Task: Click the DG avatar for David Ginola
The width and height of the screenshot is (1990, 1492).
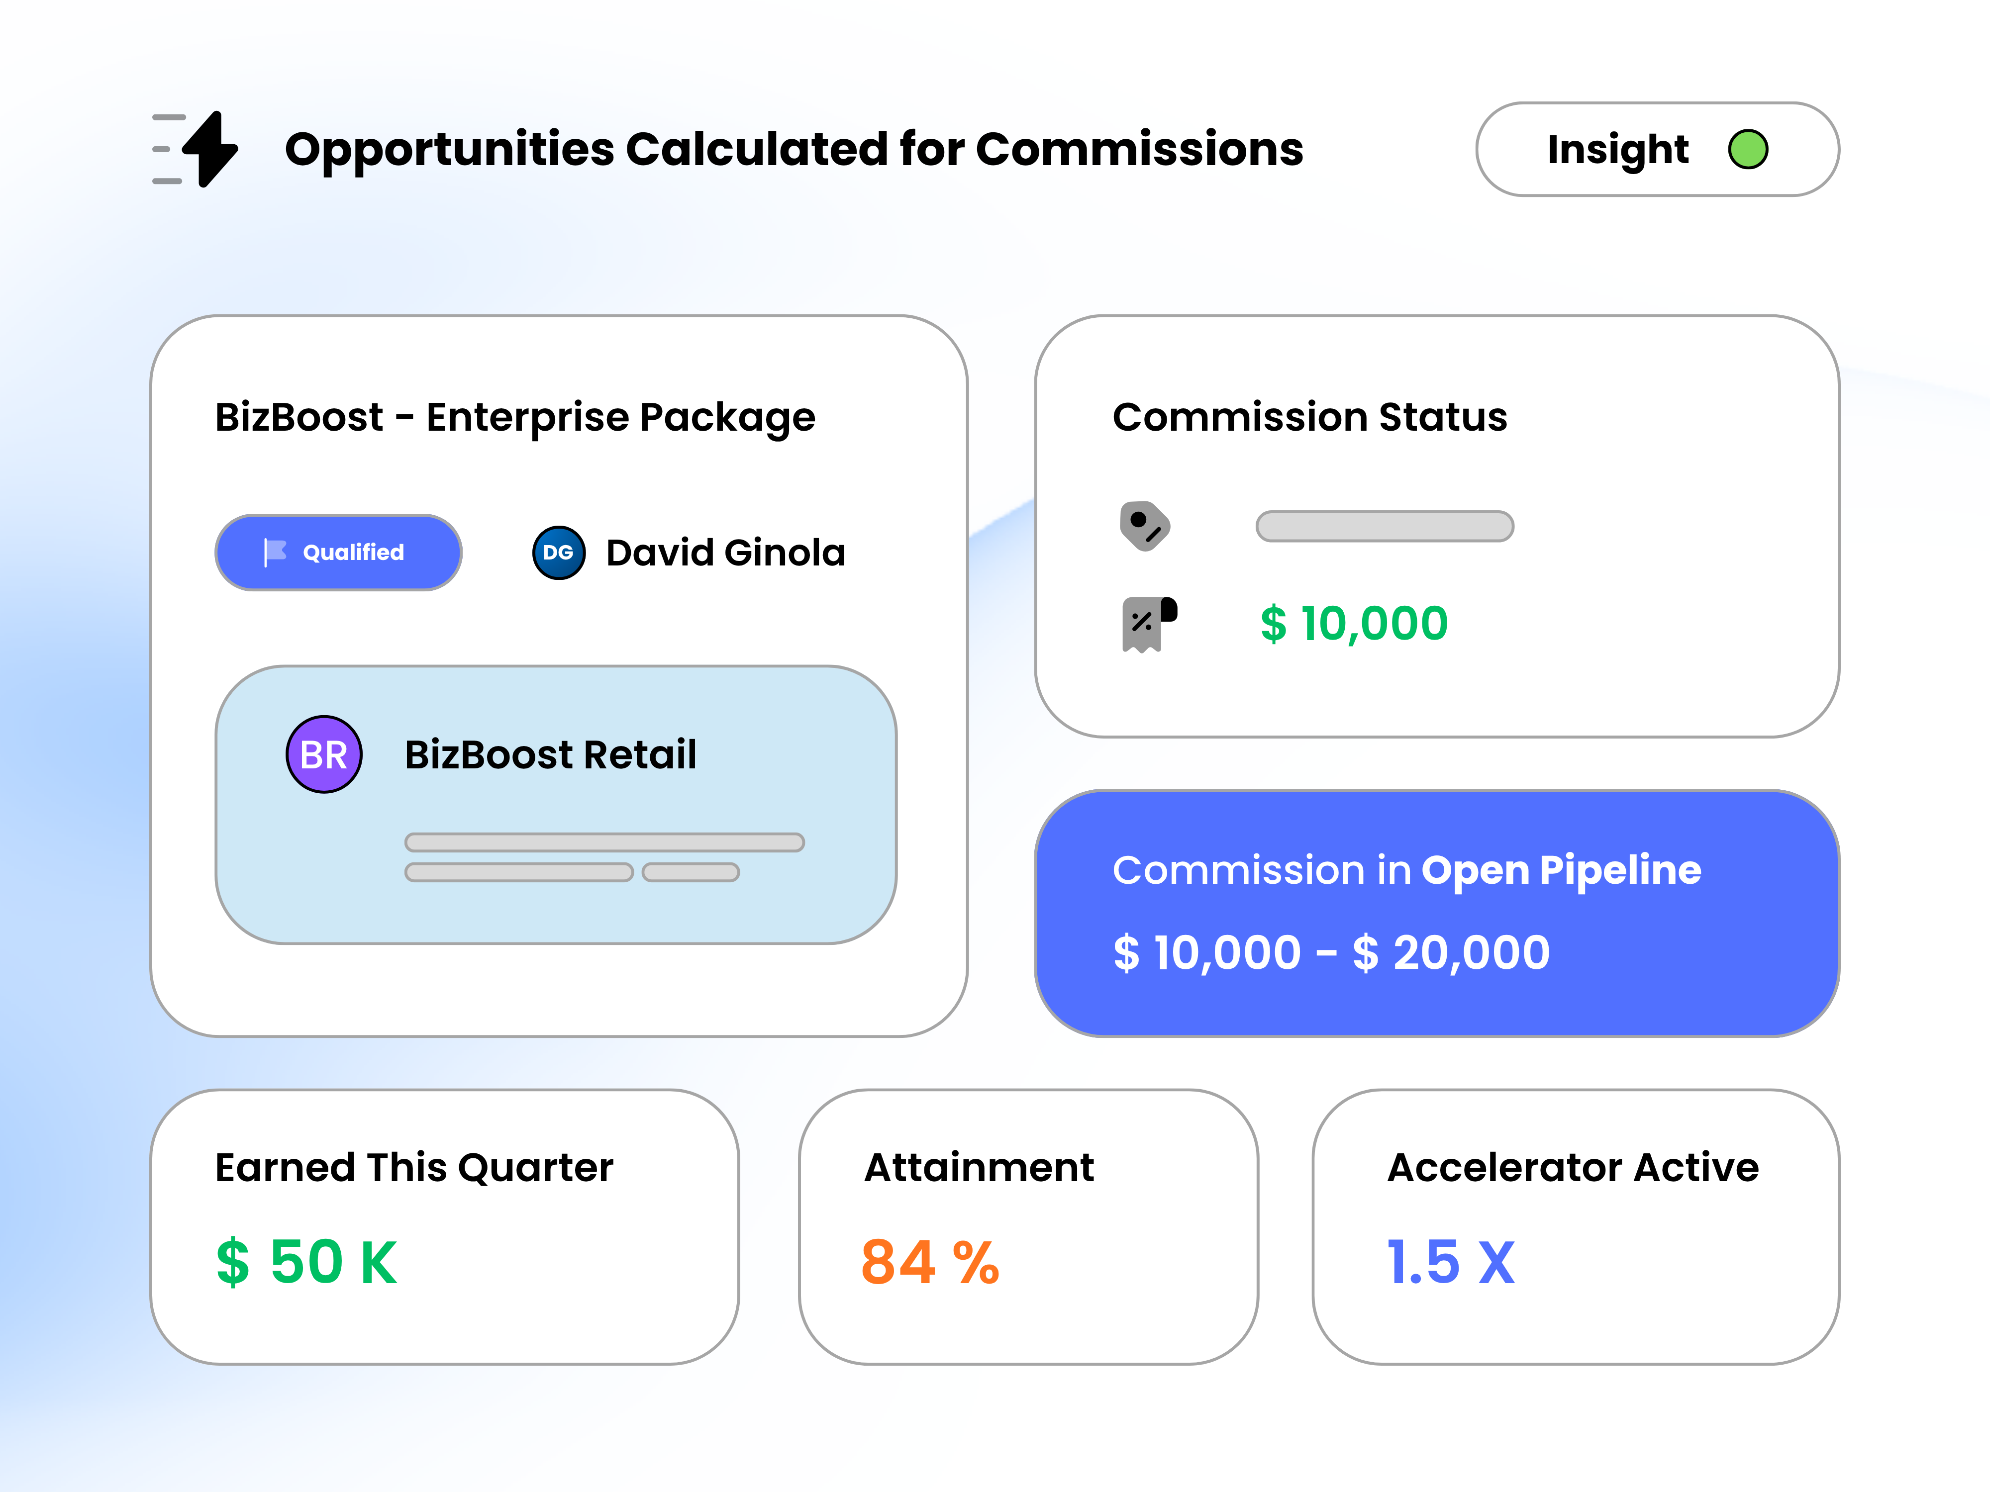Action: coord(559,552)
